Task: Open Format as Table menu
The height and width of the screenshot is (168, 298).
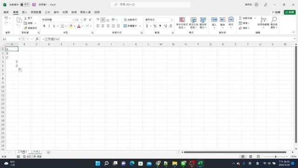Action: click(194, 23)
